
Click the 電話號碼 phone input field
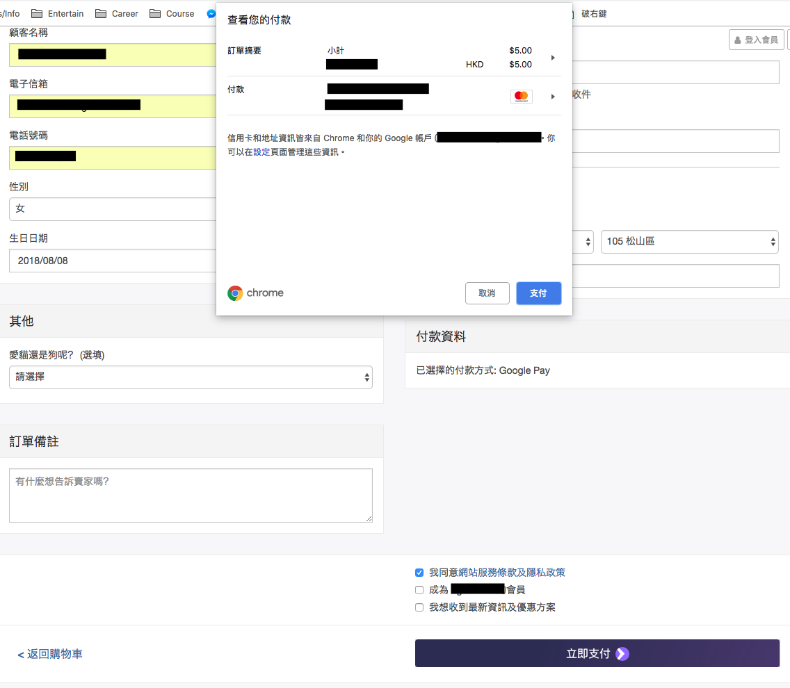pos(113,158)
